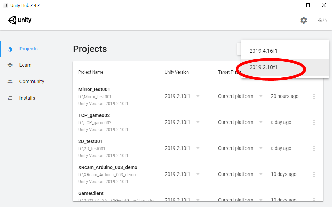Choose 2019.2.10f1 from the version menu
The width and height of the screenshot is (332, 207).
(285, 67)
